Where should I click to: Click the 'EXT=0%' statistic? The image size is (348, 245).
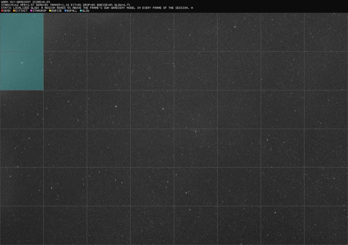(76, 5)
